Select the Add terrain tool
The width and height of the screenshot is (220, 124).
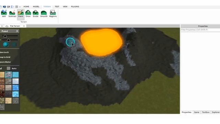click(4, 14)
